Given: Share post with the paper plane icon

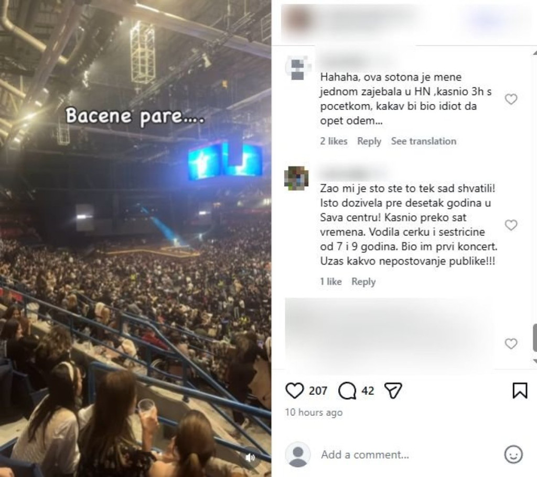Looking at the screenshot, I should (393, 391).
